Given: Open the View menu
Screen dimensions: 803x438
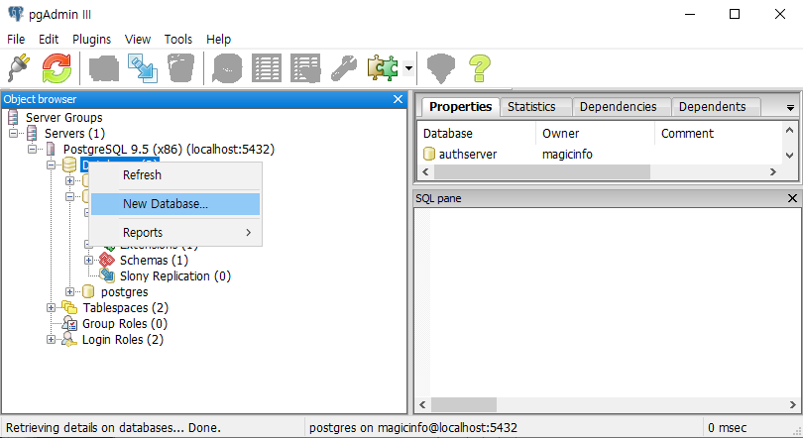Looking at the screenshot, I should pyautogui.click(x=138, y=40).
